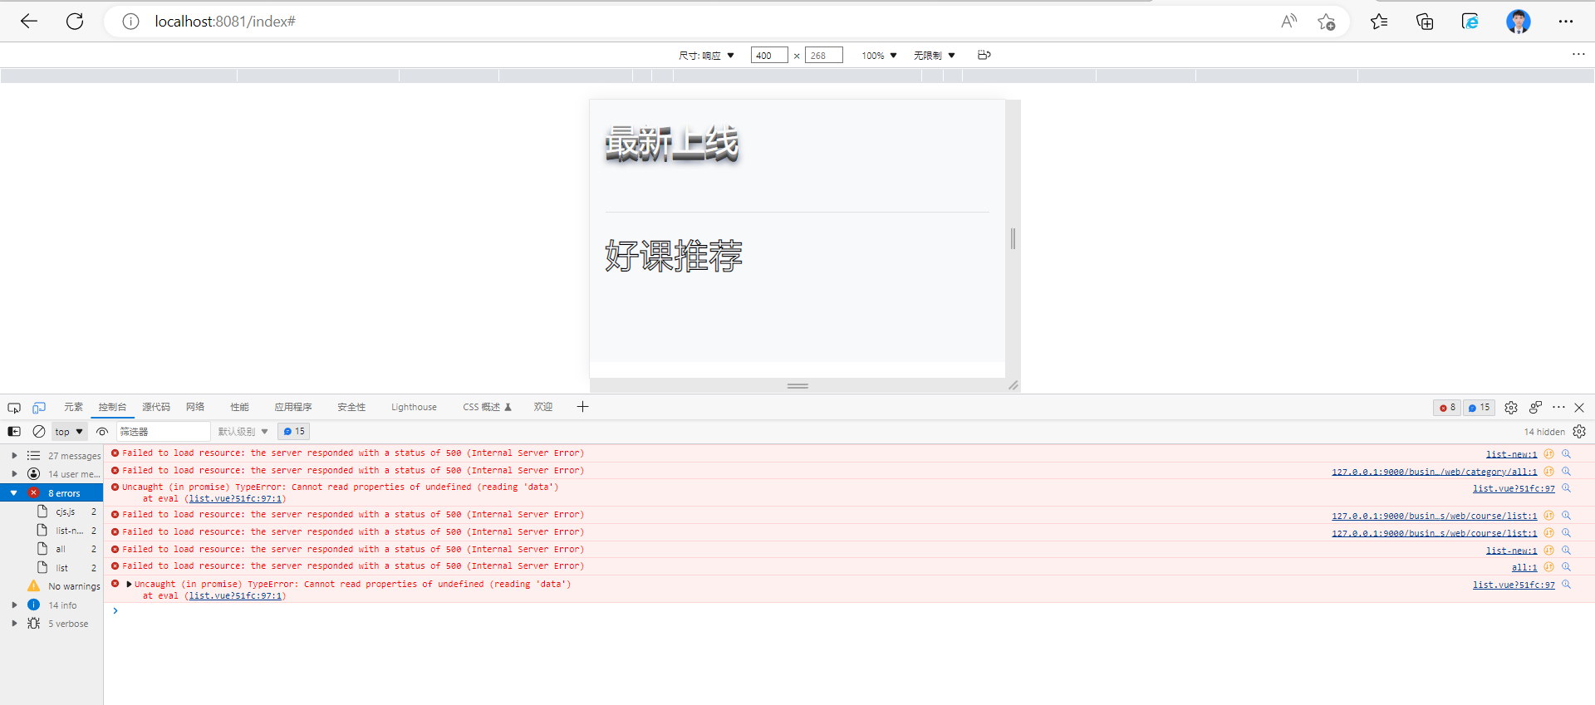
Task: Switch to the 源代码 tab
Action: [x=156, y=407]
